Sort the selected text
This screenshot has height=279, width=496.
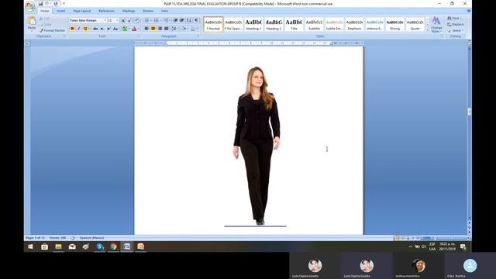point(189,21)
